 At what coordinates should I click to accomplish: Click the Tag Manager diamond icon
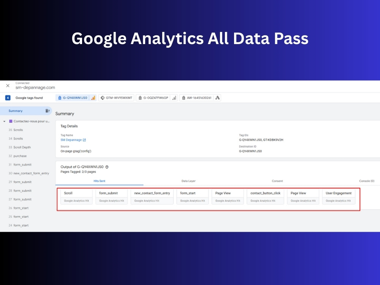coord(103,98)
